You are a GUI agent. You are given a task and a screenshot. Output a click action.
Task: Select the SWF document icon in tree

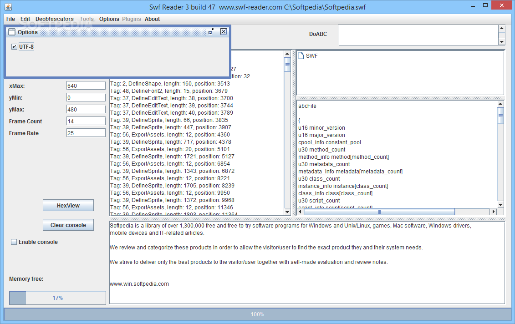point(301,56)
